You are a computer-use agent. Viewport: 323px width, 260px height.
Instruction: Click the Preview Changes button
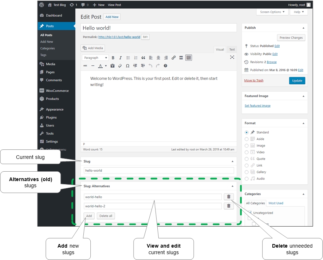click(x=291, y=38)
